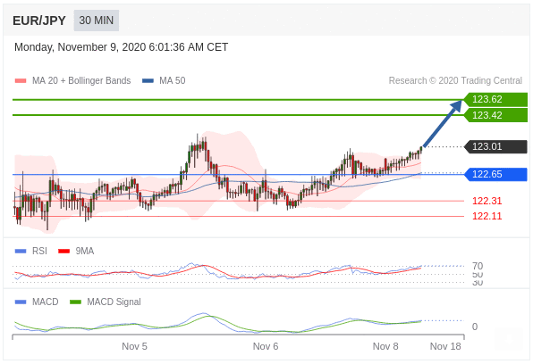Click the Nov 6 date axis label
Screen dimensions: 533x364
(266, 346)
